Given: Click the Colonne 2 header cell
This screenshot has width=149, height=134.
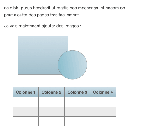Looking at the screenshot, I should [x=52, y=92].
